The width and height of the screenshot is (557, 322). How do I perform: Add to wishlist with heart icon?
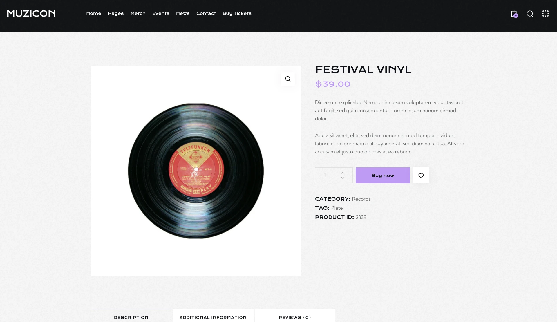(x=421, y=175)
